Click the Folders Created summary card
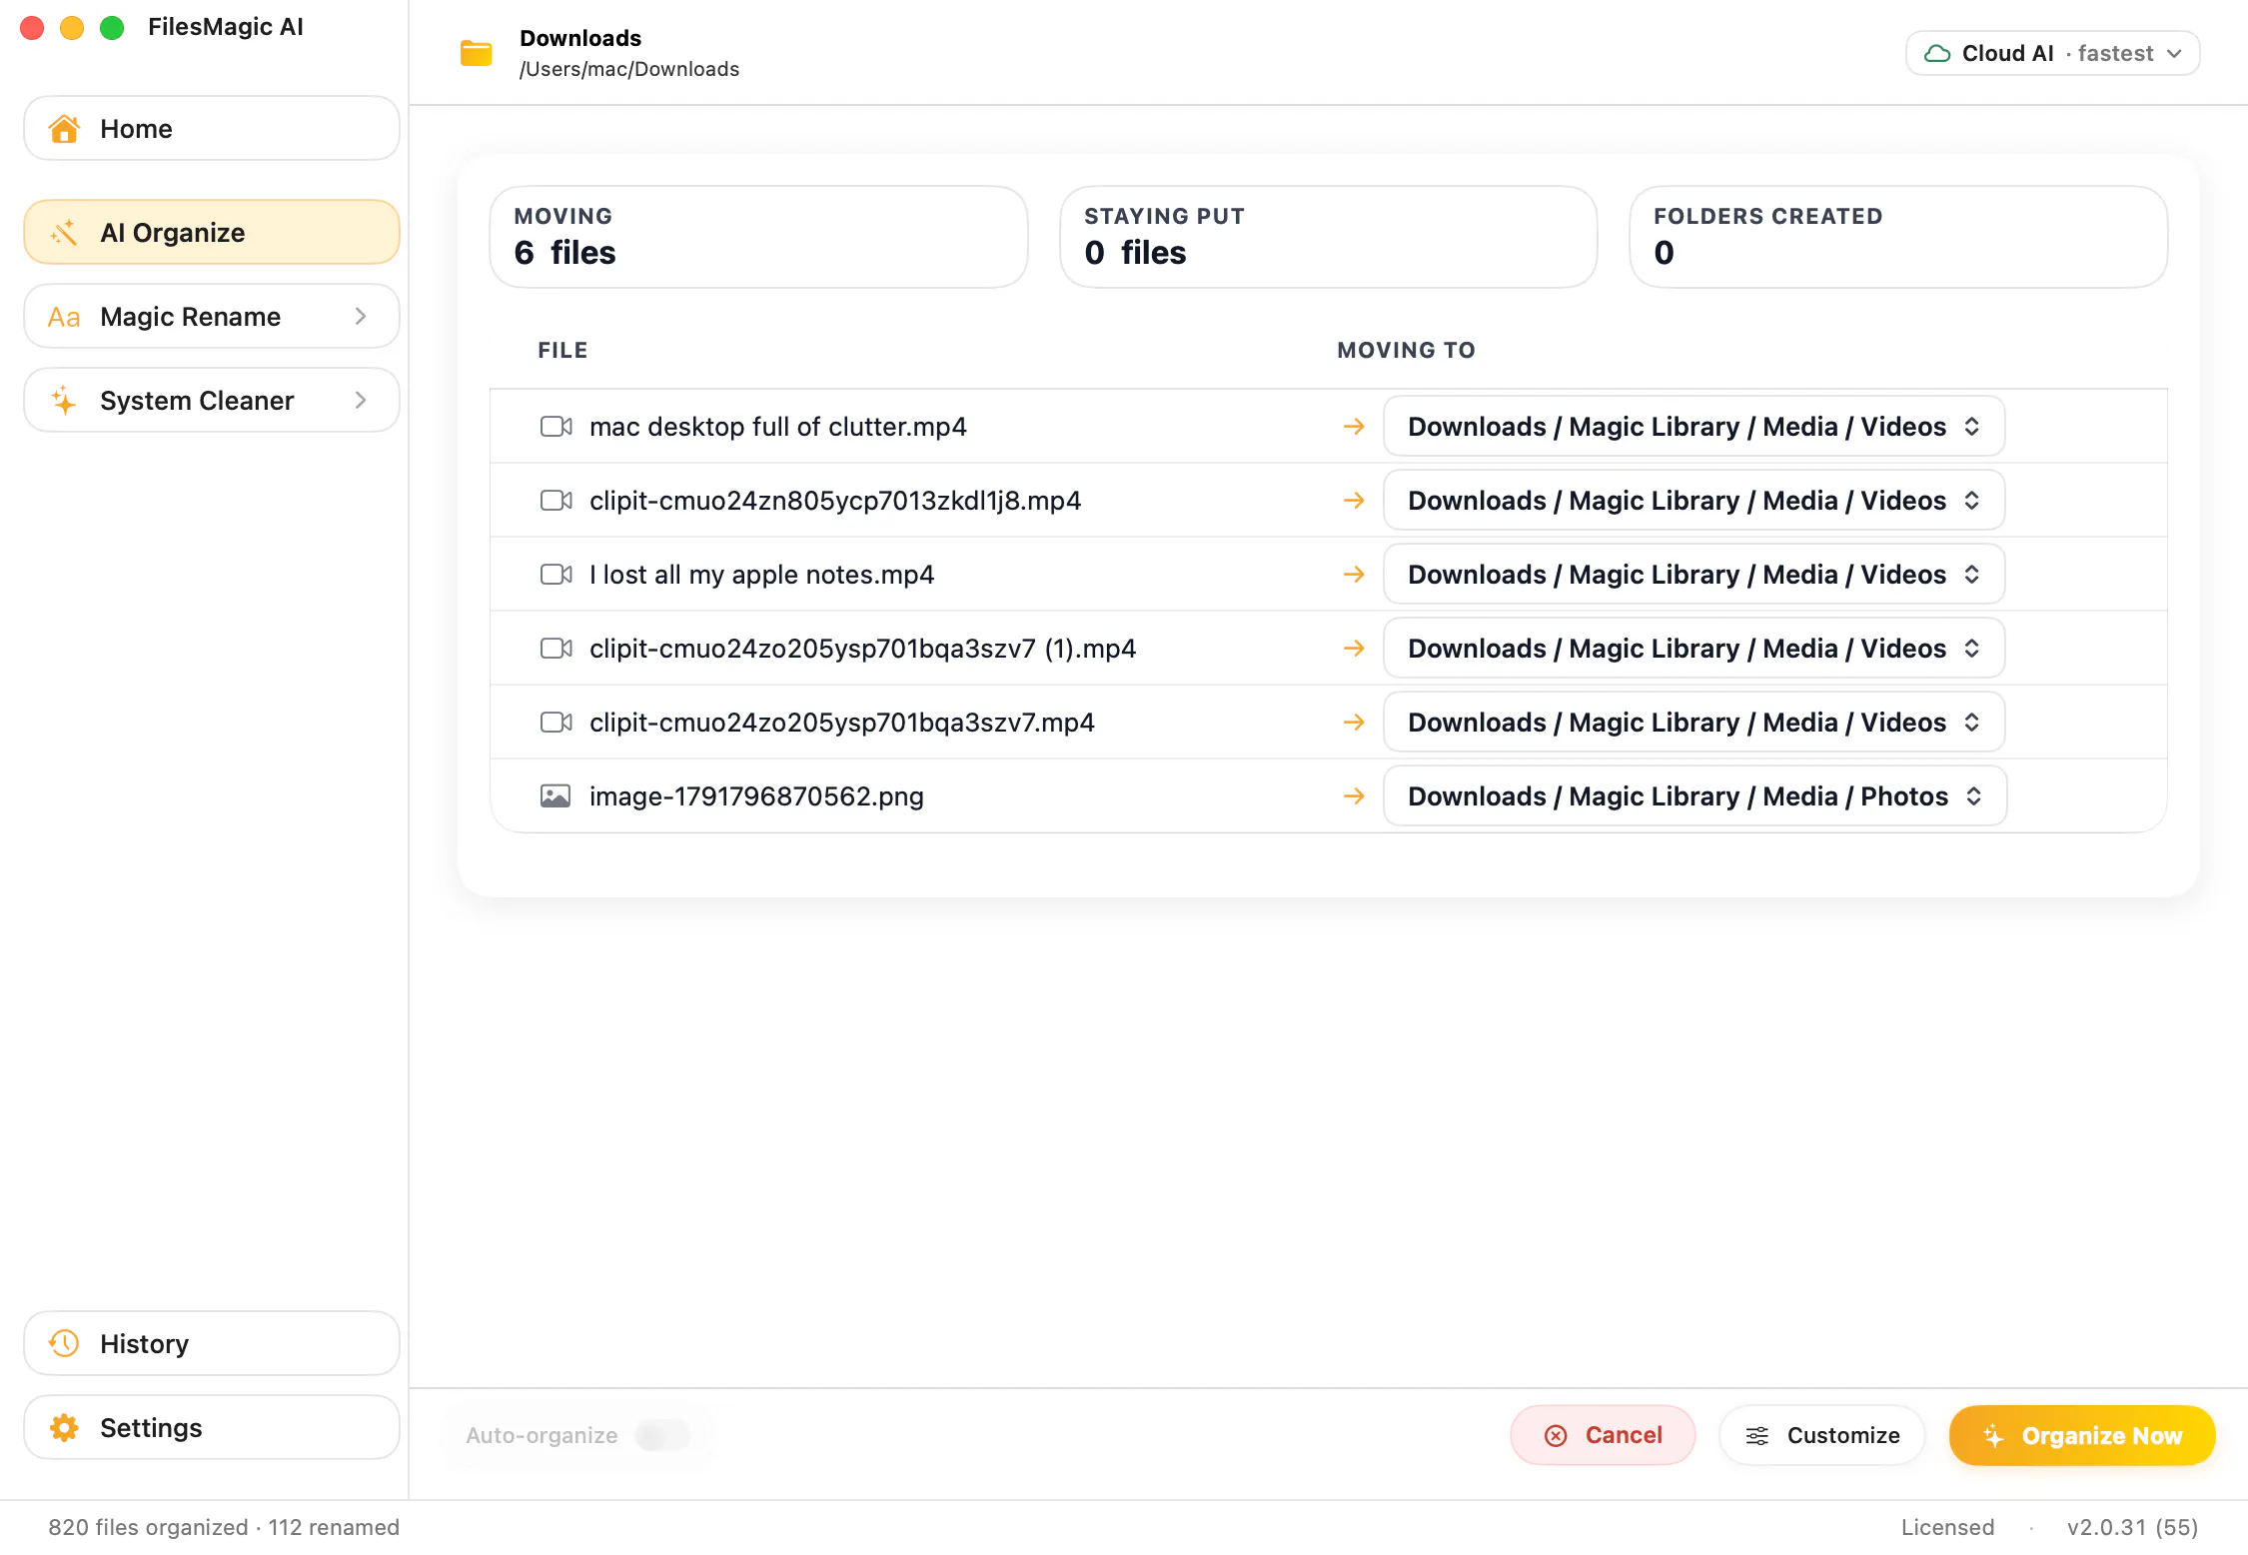This screenshot has height=1555, width=2248. (1898, 237)
